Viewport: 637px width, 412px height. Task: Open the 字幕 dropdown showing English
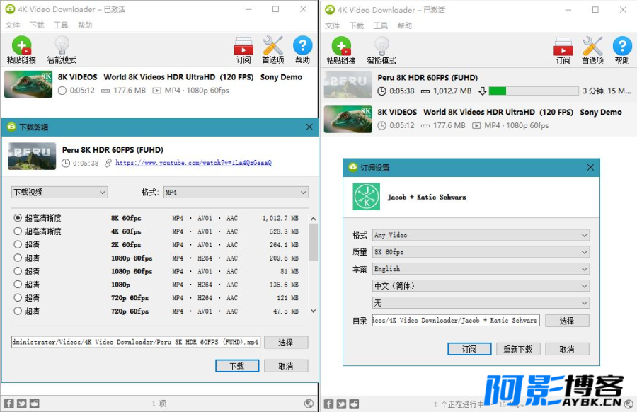click(481, 269)
